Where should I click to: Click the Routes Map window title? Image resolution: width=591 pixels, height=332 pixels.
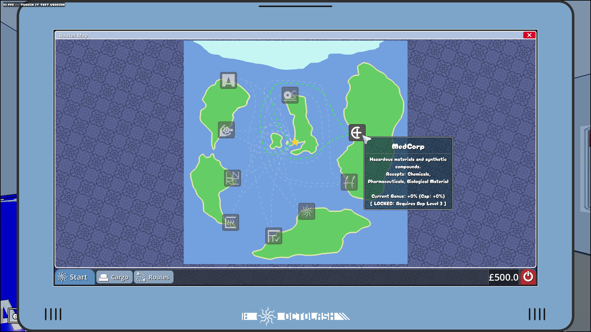pos(73,35)
